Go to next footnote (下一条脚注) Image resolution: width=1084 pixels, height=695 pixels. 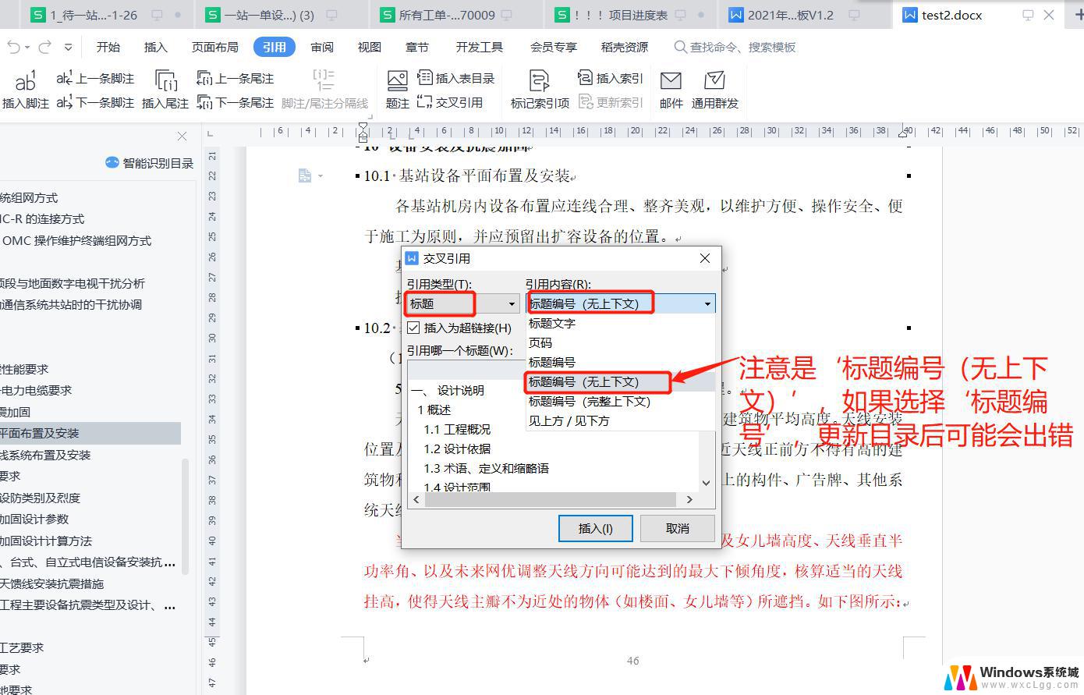[95, 102]
